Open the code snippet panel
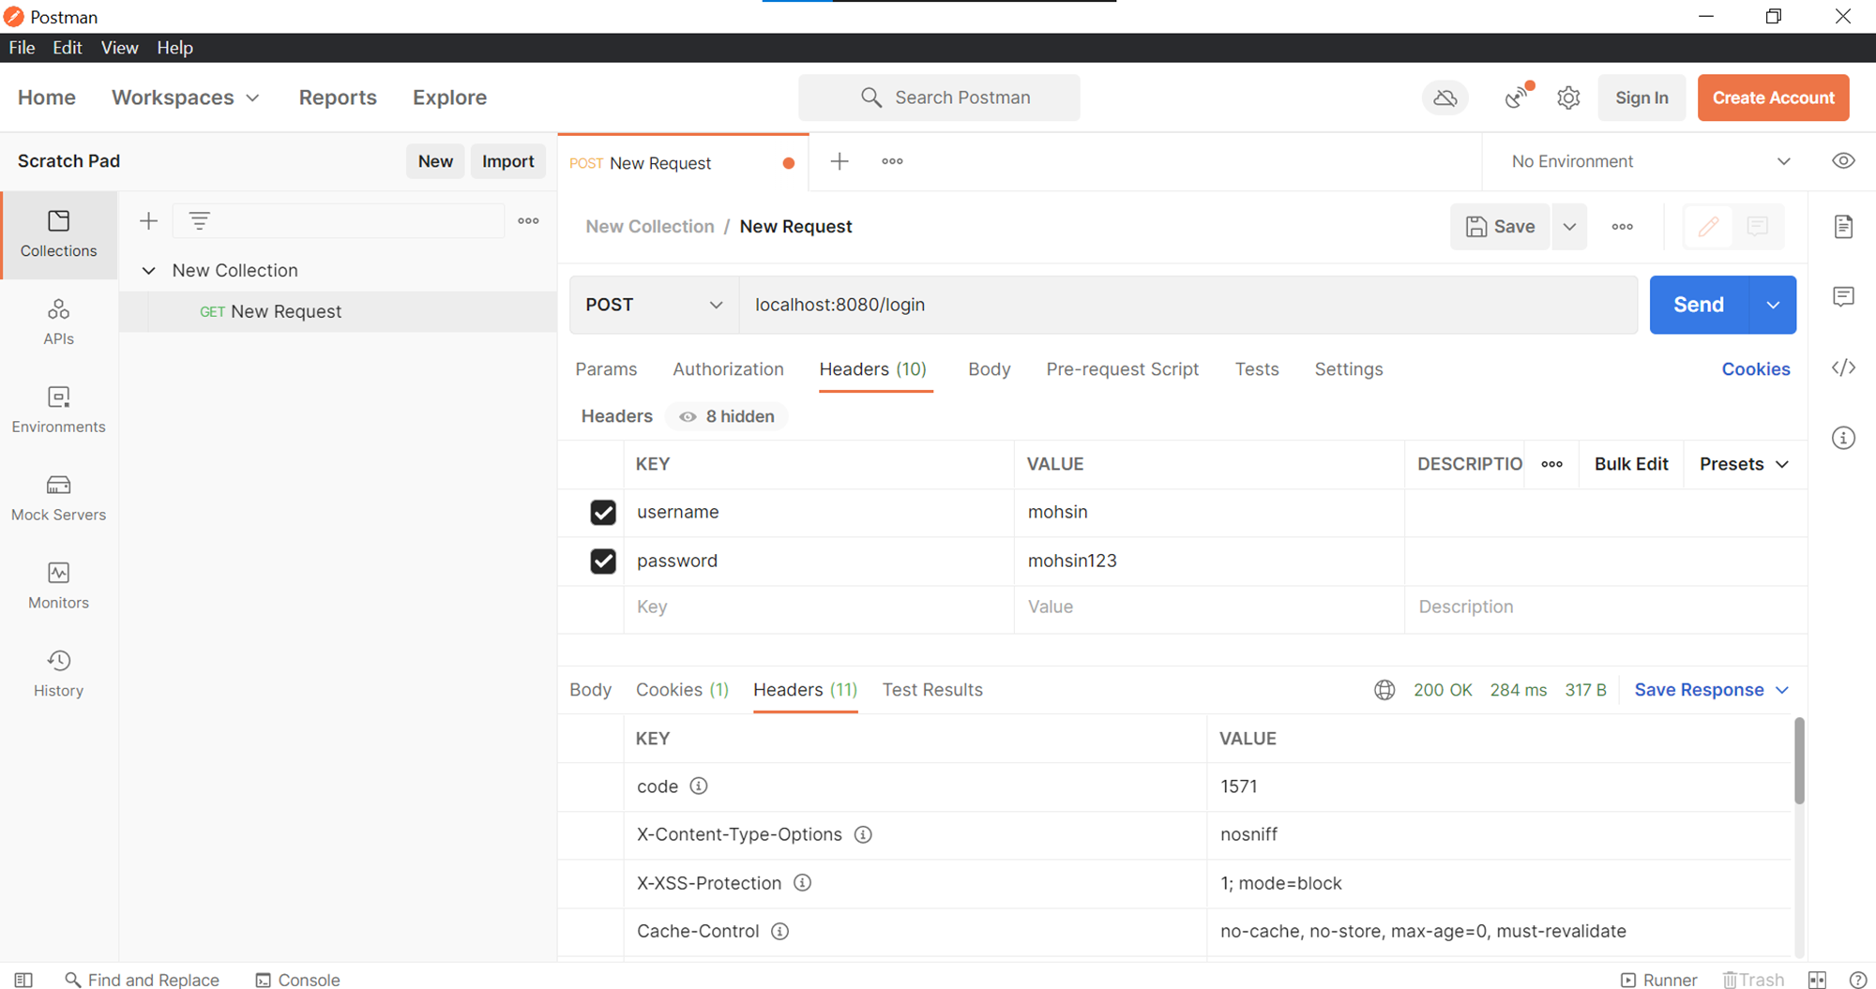The height and width of the screenshot is (989, 1876). [x=1843, y=367]
